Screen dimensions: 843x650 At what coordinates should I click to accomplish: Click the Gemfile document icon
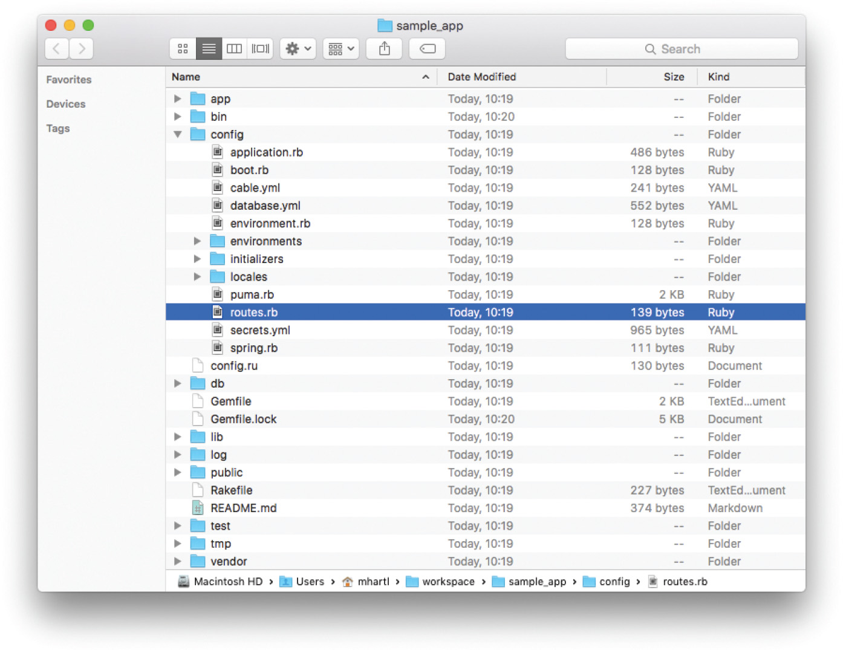[x=198, y=401]
